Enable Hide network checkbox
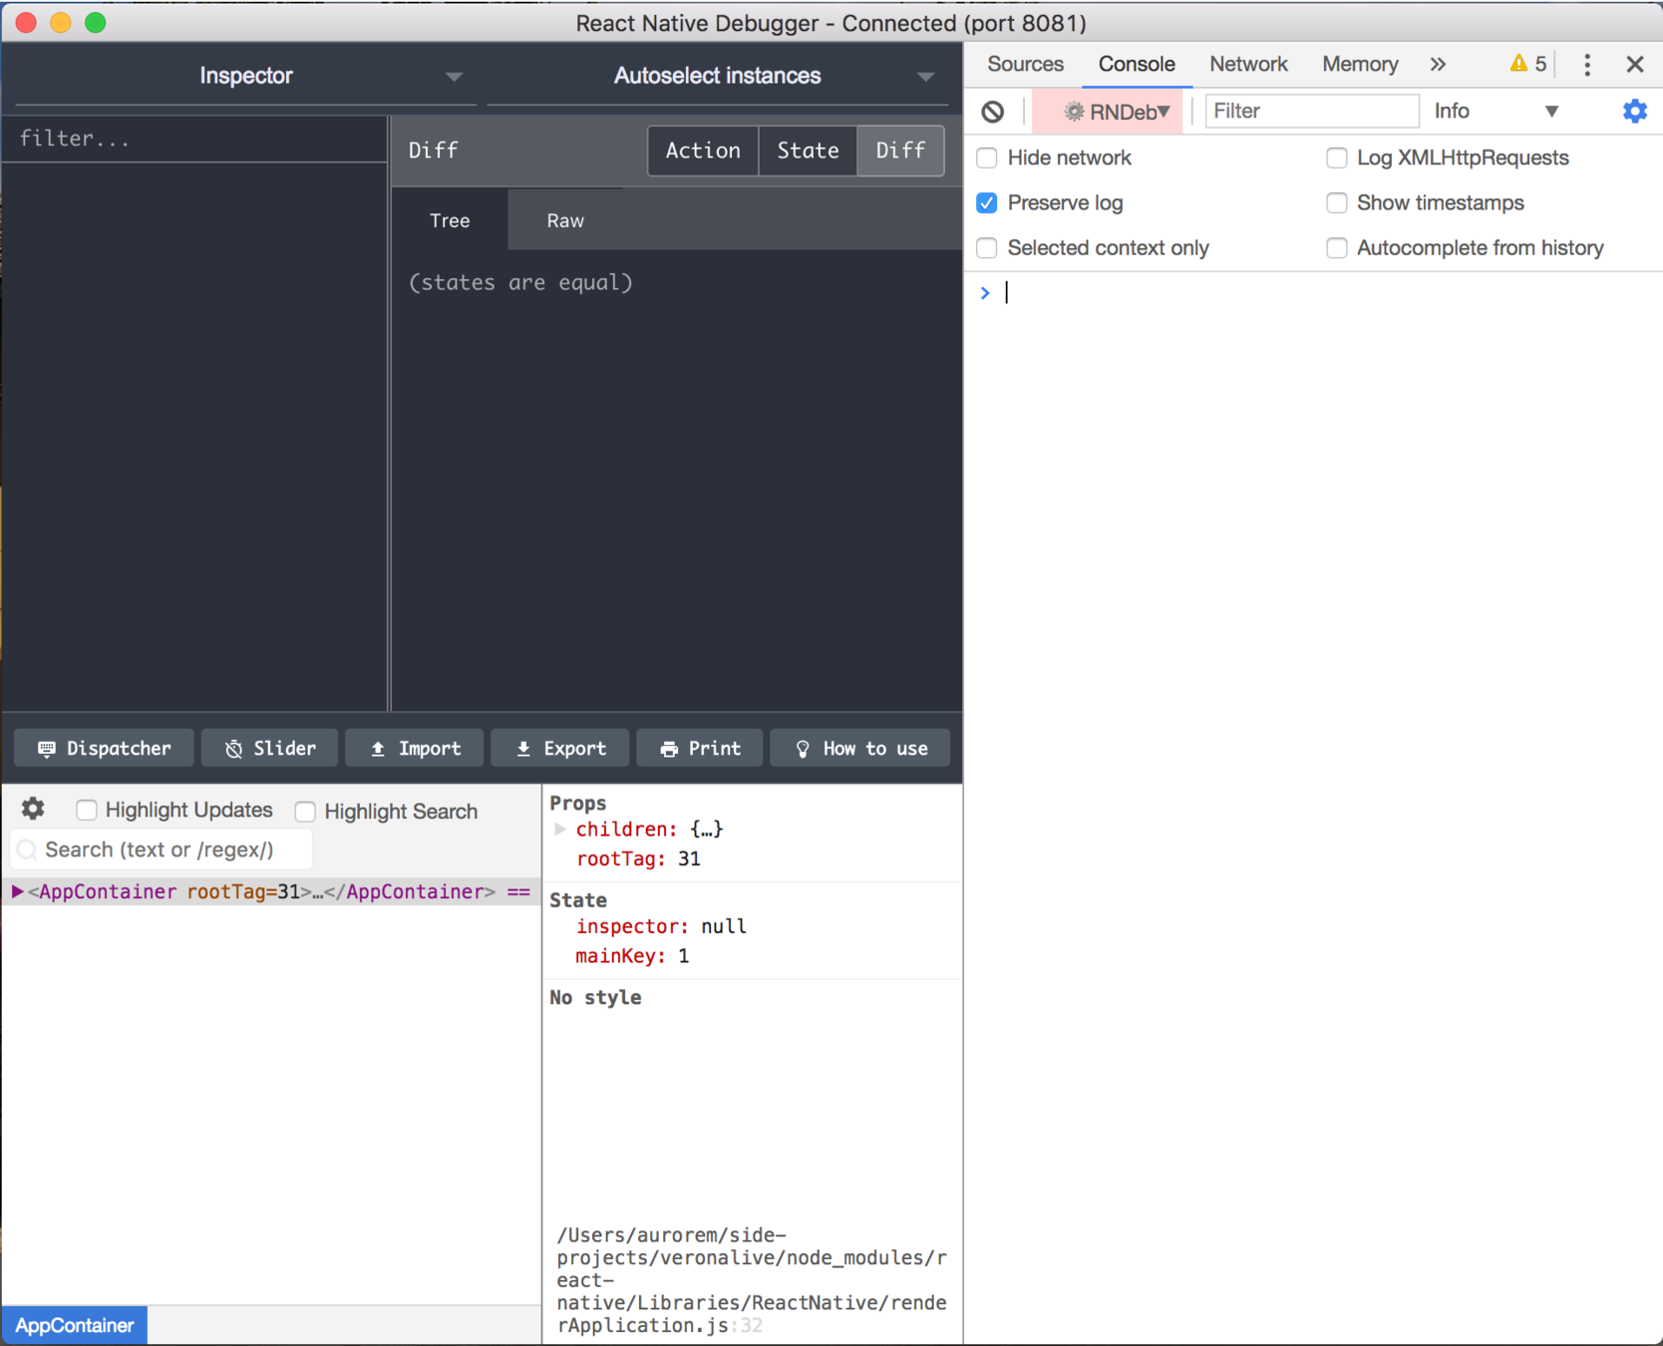The image size is (1663, 1346). pos(987,158)
